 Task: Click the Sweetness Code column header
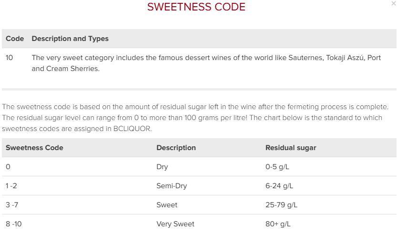(x=34, y=148)
